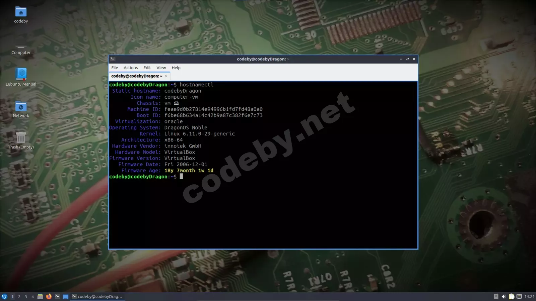Screen dimensions: 536x301
Task: Click the terminal title bar text codeby@codebyDragon: ~
Action: pos(263,59)
